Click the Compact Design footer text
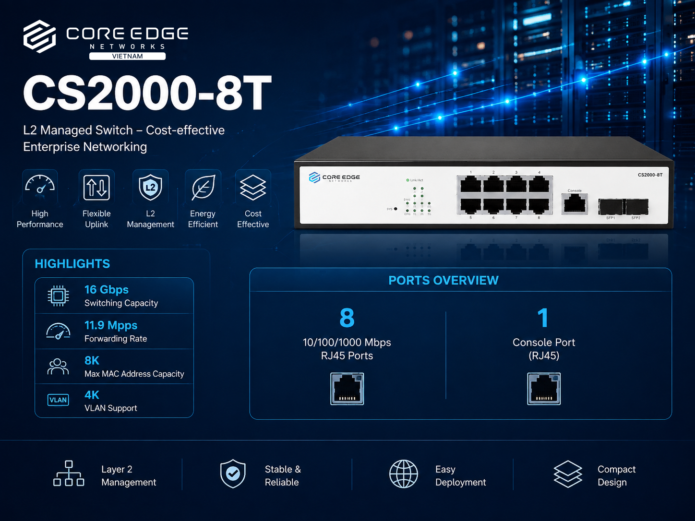The width and height of the screenshot is (695, 521). coord(616,476)
